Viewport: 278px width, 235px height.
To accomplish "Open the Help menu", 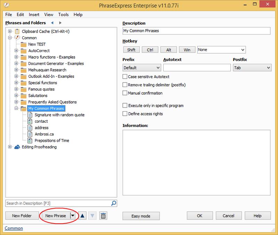I will coord(78,15).
